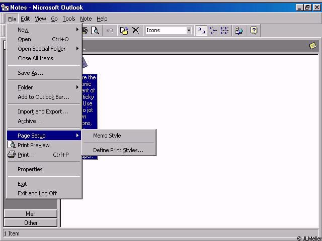Image resolution: width=322 pixels, height=241 pixels.
Task: Click the Find a Contact toolbar icon
Action: 239,31
